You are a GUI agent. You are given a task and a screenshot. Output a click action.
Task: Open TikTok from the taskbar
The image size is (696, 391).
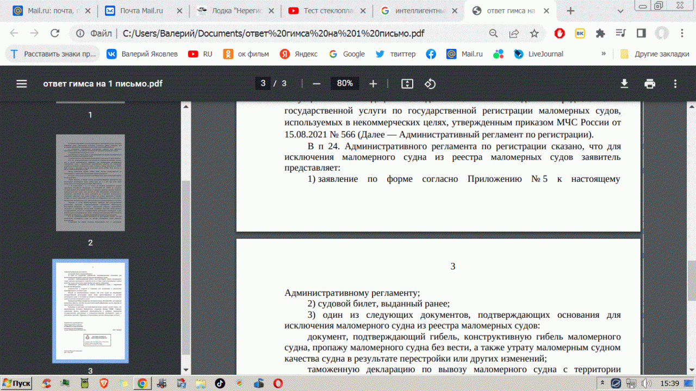220,383
